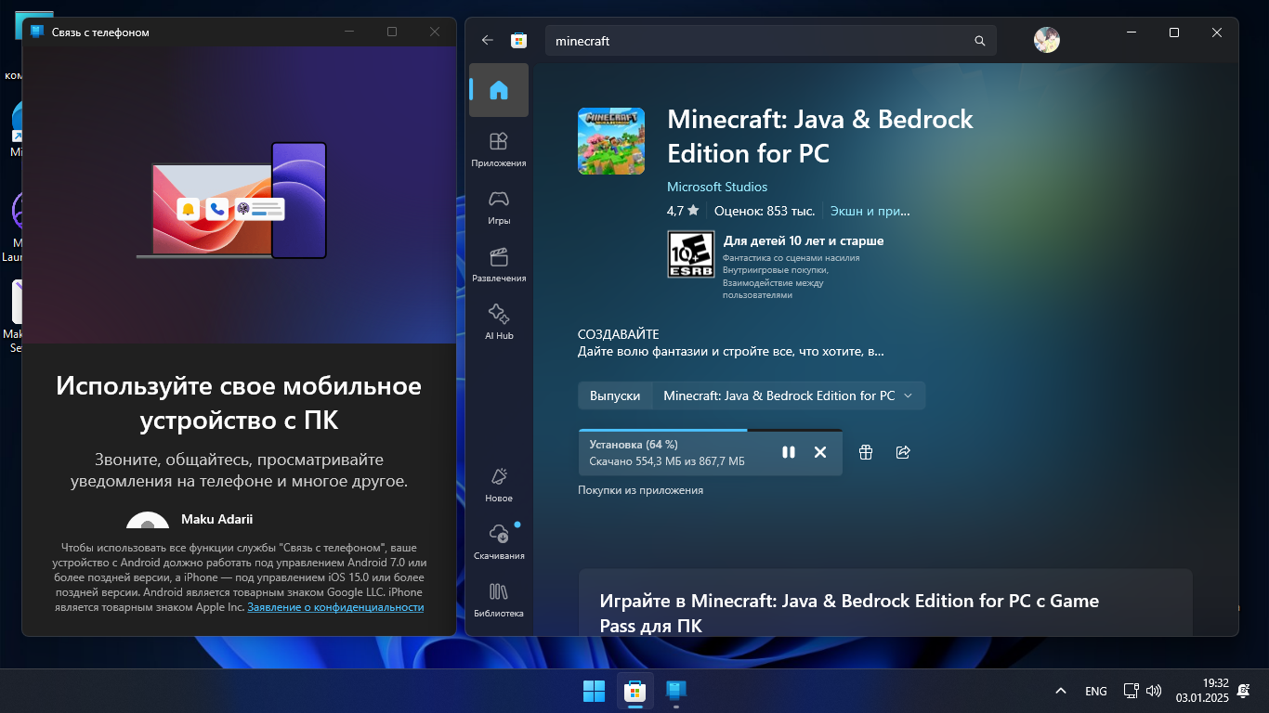Click the Maku Adarii account in Phone Link
Image resolution: width=1269 pixels, height=713 pixels.
217,519
